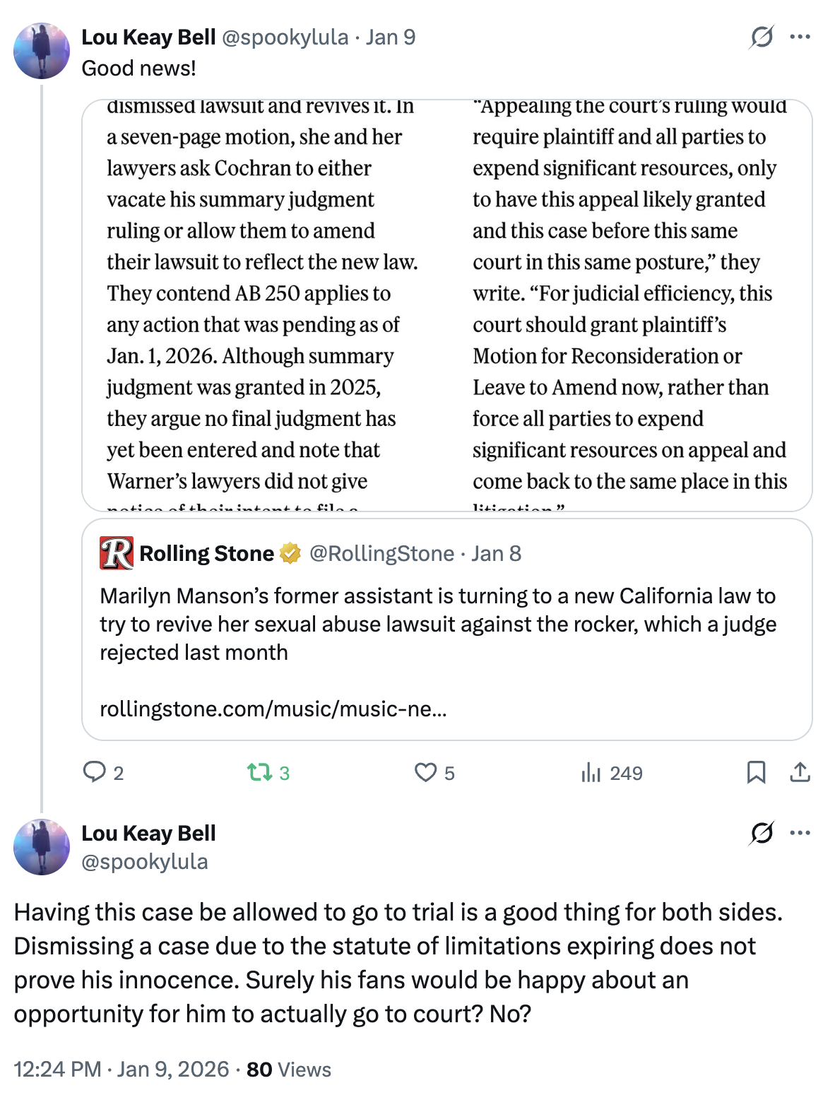
Task: Click the Rolling Stone verified badge
Action: pos(290,553)
